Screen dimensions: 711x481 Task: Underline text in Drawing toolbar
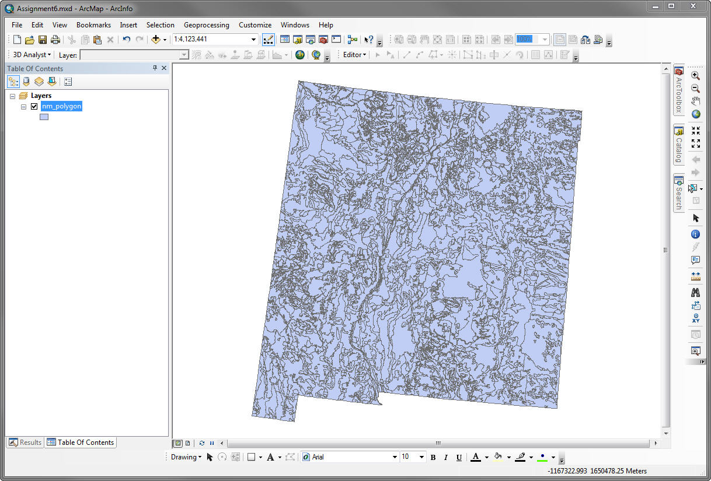pyautogui.click(x=459, y=457)
